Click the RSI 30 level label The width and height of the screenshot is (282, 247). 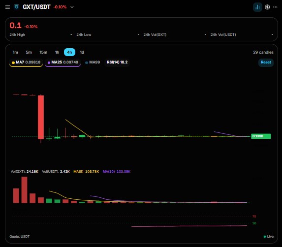click(254, 223)
